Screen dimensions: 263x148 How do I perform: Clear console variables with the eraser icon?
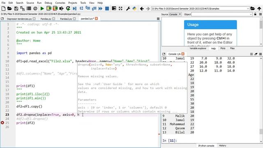click(x=256, y=54)
